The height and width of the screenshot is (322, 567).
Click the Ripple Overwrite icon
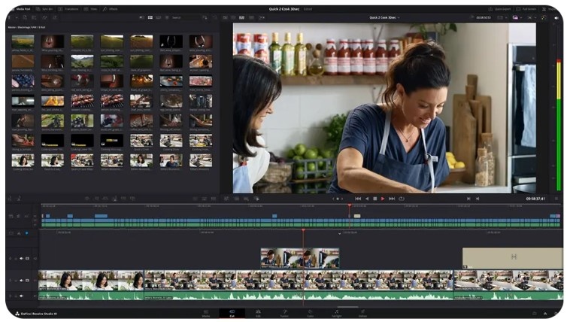105,199
